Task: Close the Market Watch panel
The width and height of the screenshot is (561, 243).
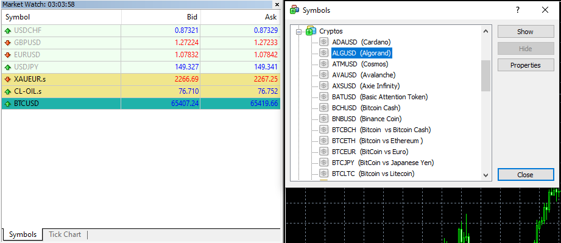Action: [277, 5]
